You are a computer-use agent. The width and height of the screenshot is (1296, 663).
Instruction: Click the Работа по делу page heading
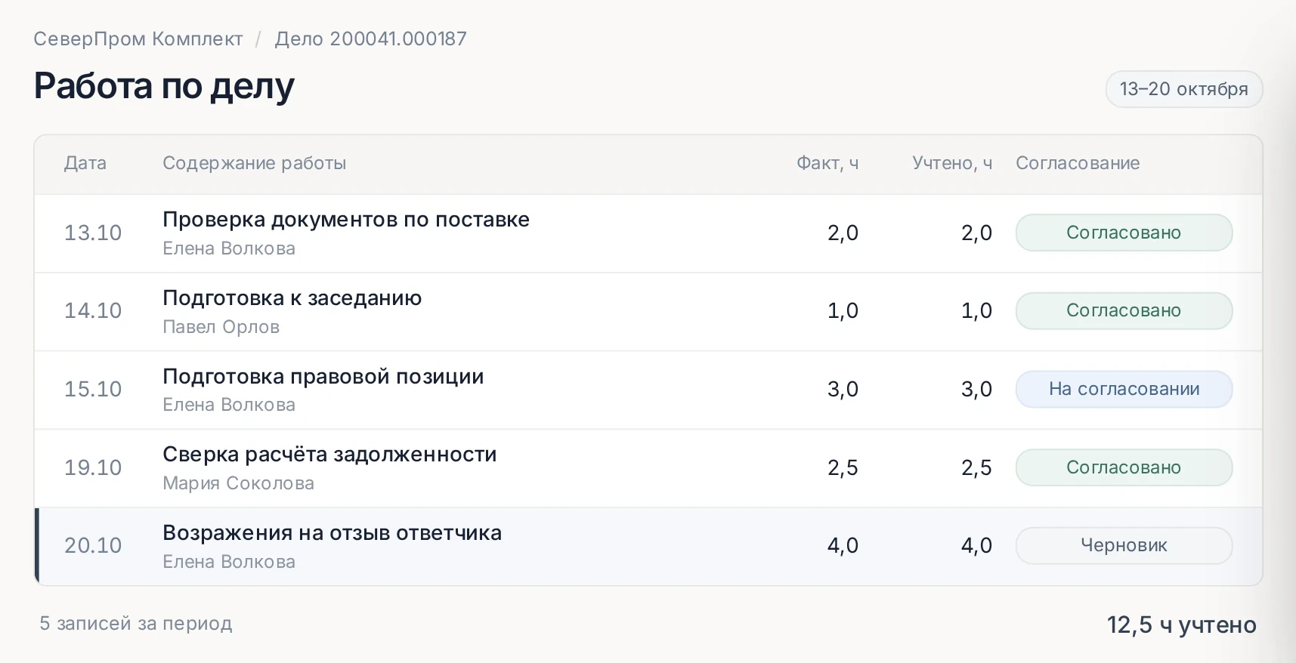click(164, 86)
